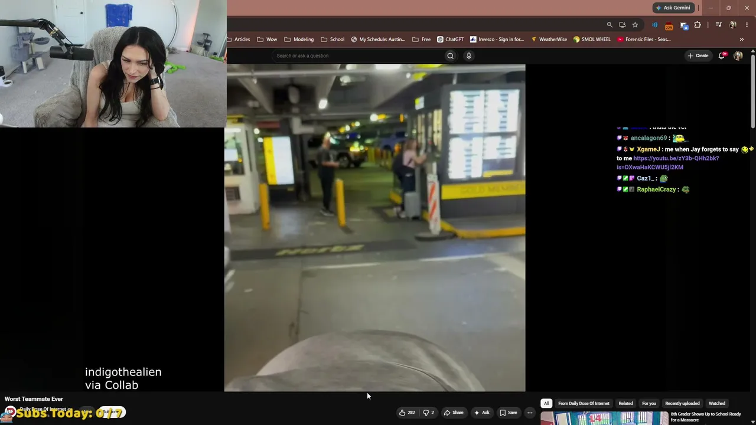The width and height of the screenshot is (756, 425).
Task: Bookmark this page with the star icon
Action: pos(635,25)
